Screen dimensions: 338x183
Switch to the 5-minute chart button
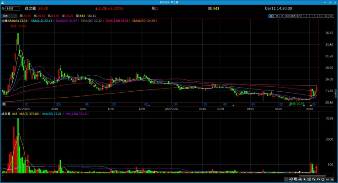pos(315,16)
